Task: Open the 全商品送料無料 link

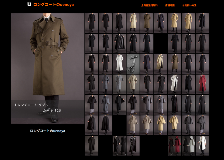Action: [x=149, y=5]
